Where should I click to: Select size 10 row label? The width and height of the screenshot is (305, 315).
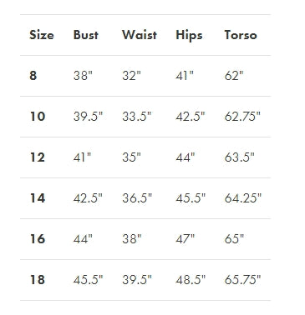click(x=38, y=117)
